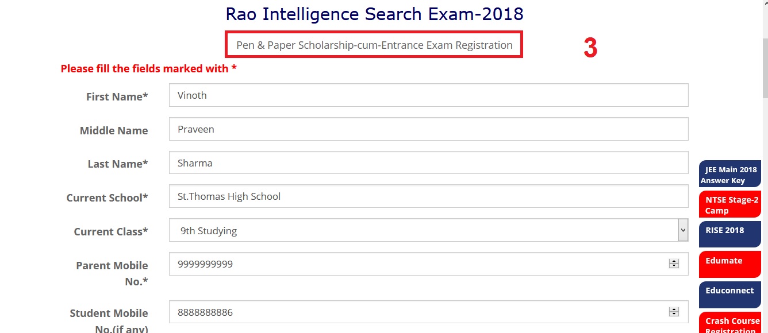The width and height of the screenshot is (768, 333).
Task: Focus the First Name field containing Vinoth
Action: (x=428, y=95)
